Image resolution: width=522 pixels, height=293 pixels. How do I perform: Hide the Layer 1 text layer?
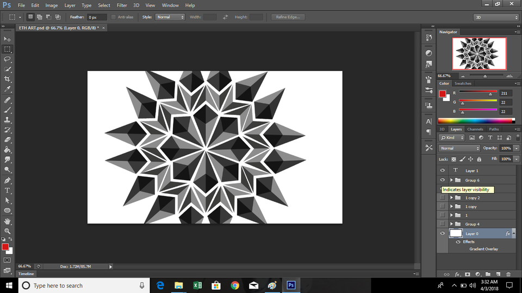point(443,170)
